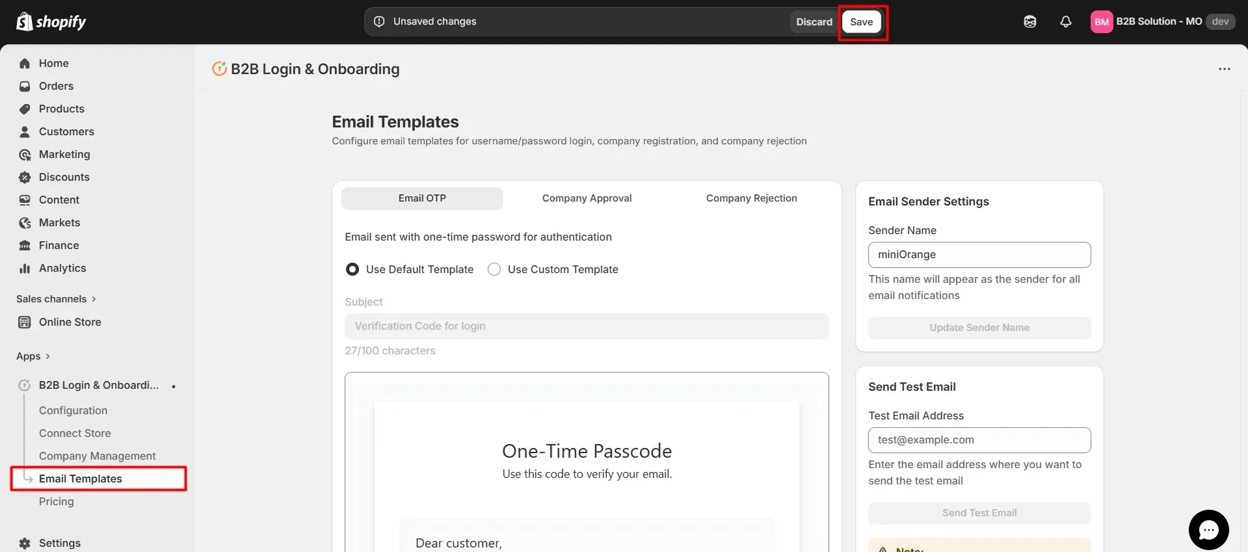Click the Content icon in the sidebar

point(25,200)
